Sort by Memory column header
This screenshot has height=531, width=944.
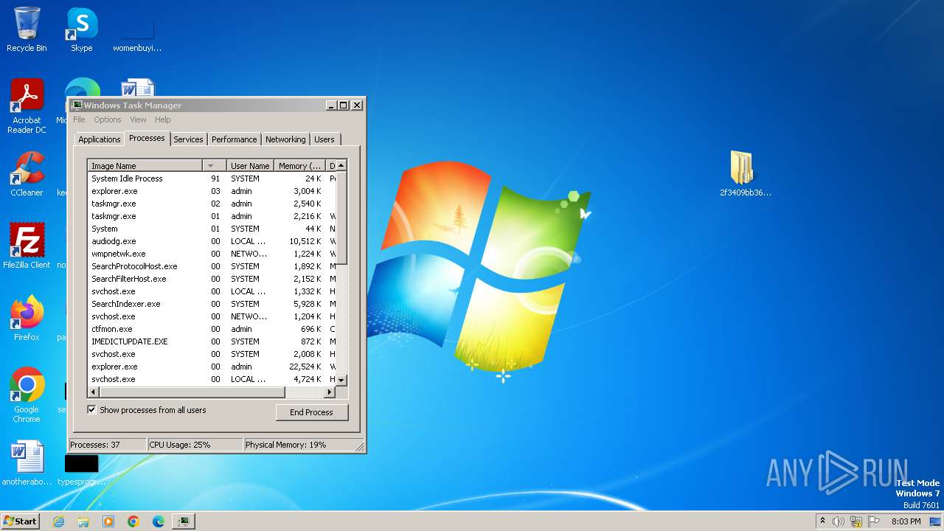point(299,166)
